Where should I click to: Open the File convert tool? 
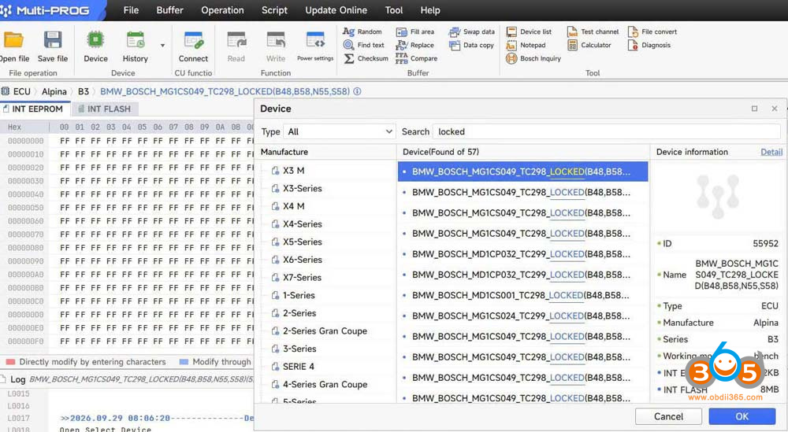point(652,31)
